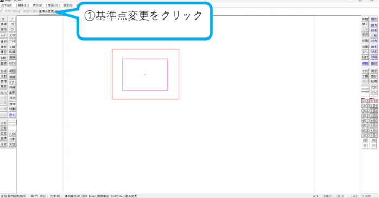The image size is (379, 198).
Task: Toggle circular layer A button
Action: point(367,111)
